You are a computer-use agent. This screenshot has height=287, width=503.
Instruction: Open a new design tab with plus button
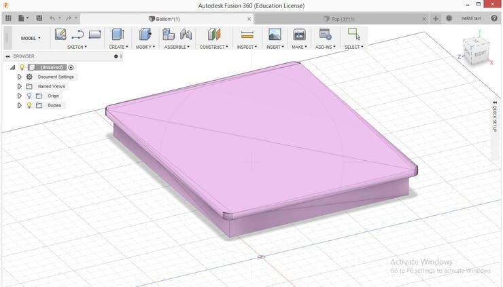tap(436, 19)
